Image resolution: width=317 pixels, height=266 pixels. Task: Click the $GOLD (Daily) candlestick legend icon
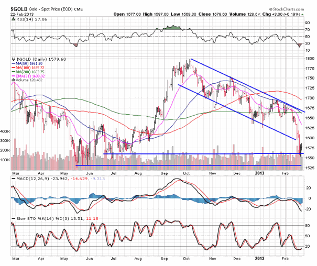click(x=14, y=59)
